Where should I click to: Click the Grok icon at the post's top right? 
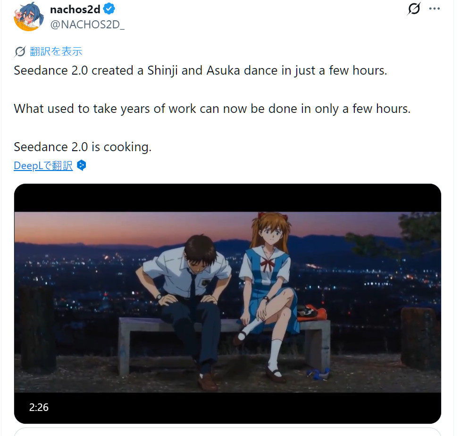[x=413, y=9]
